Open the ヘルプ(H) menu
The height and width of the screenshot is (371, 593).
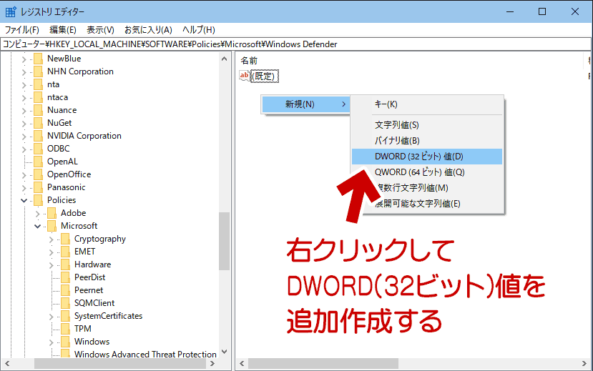pos(199,30)
